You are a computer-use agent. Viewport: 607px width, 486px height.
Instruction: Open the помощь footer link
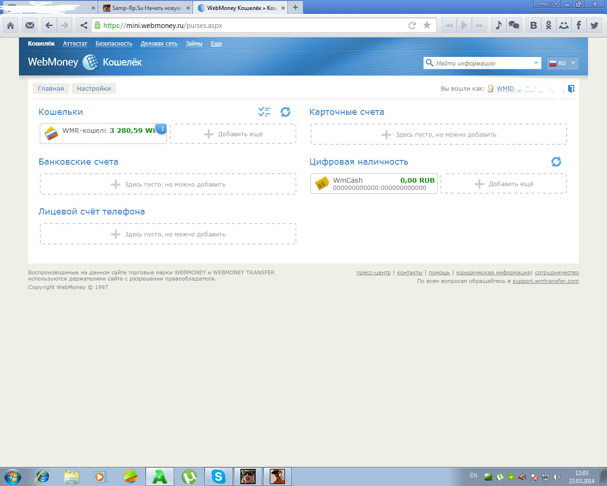[439, 272]
